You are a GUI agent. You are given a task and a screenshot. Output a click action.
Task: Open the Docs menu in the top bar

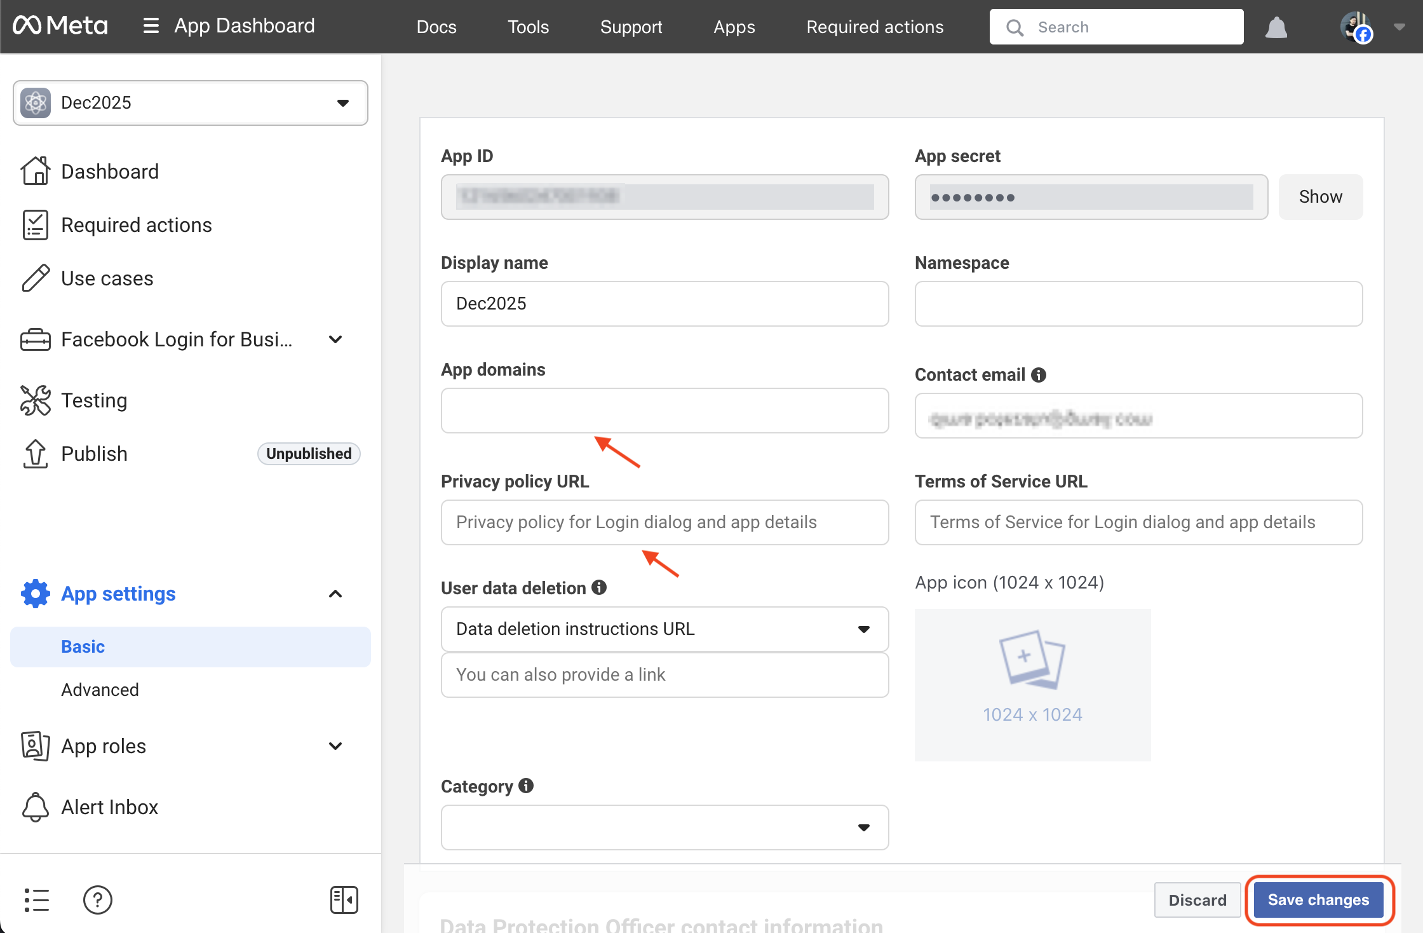[436, 27]
